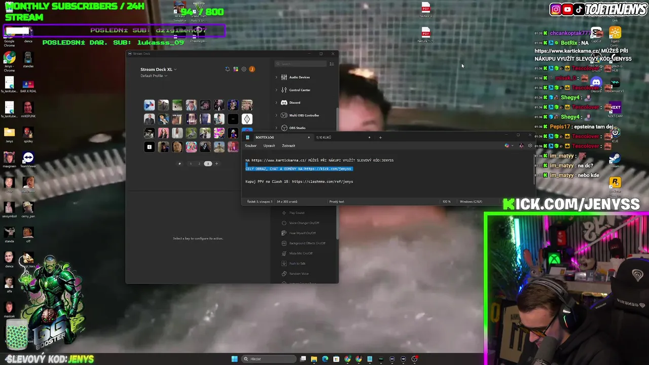Click the Control Center sliders icon
The width and height of the screenshot is (649, 365).
point(284,90)
